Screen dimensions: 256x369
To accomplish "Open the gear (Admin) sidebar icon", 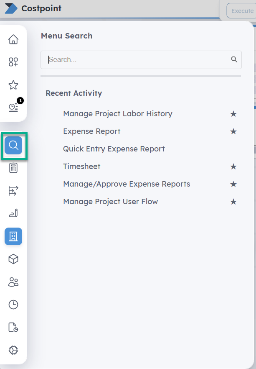I will pos(13,350).
